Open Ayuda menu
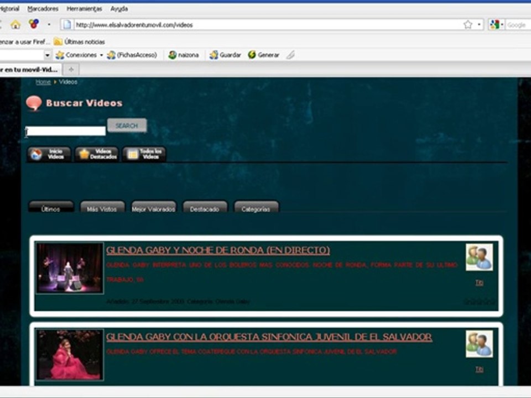Image resolution: width=531 pixels, height=398 pixels. [x=119, y=9]
